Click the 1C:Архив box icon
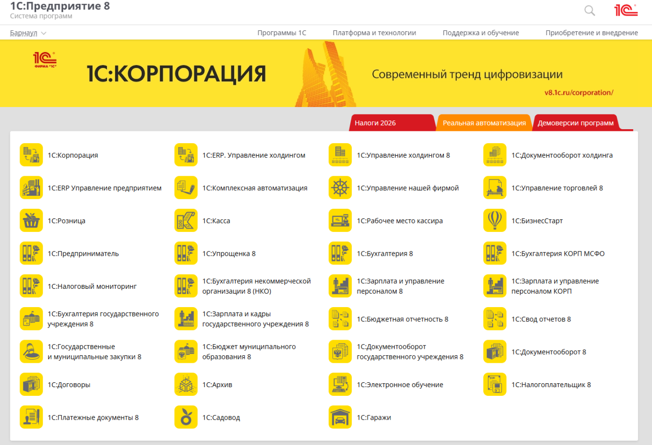Image resolution: width=652 pixels, height=445 pixels. pyautogui.click(x=186, y=385)
